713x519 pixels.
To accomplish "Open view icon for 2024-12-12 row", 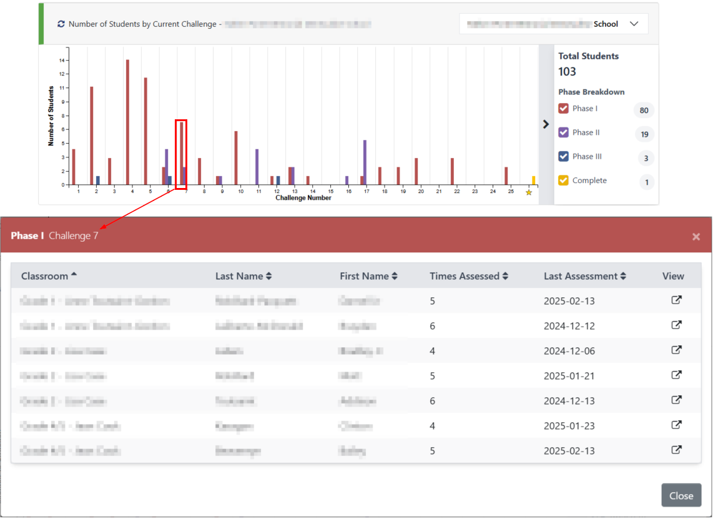I will 677,325.
